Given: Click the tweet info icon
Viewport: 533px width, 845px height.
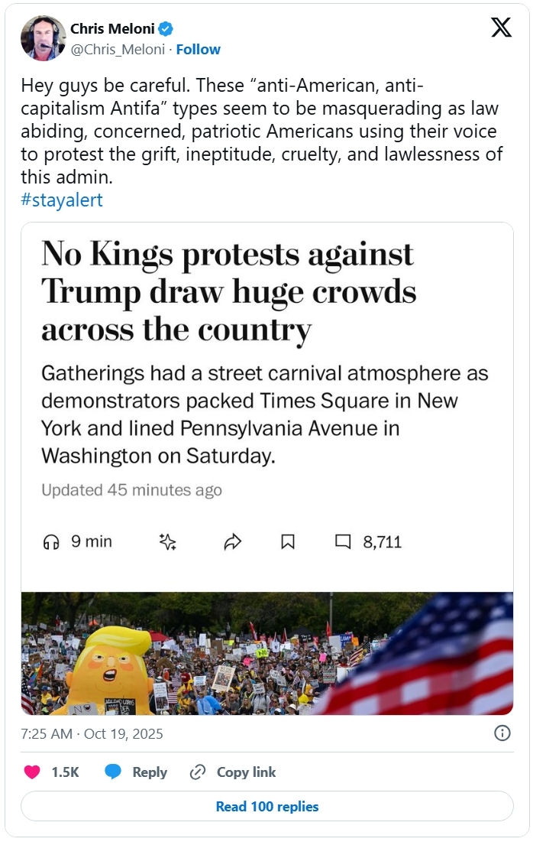Looking at the screenshot, I should [x=502, y=733].
